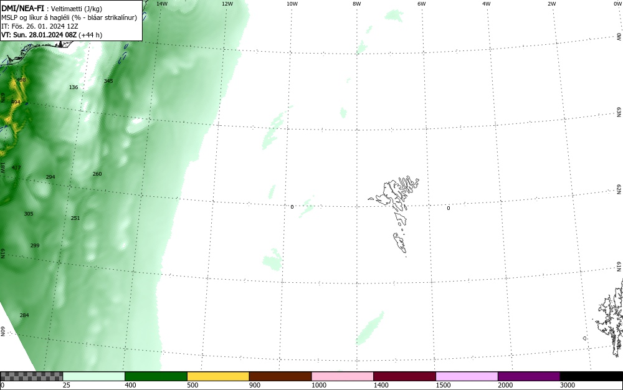This screenshot has width=623, height=390.
Task: Click the map value "345"
Action: click(x=108, y=81)
